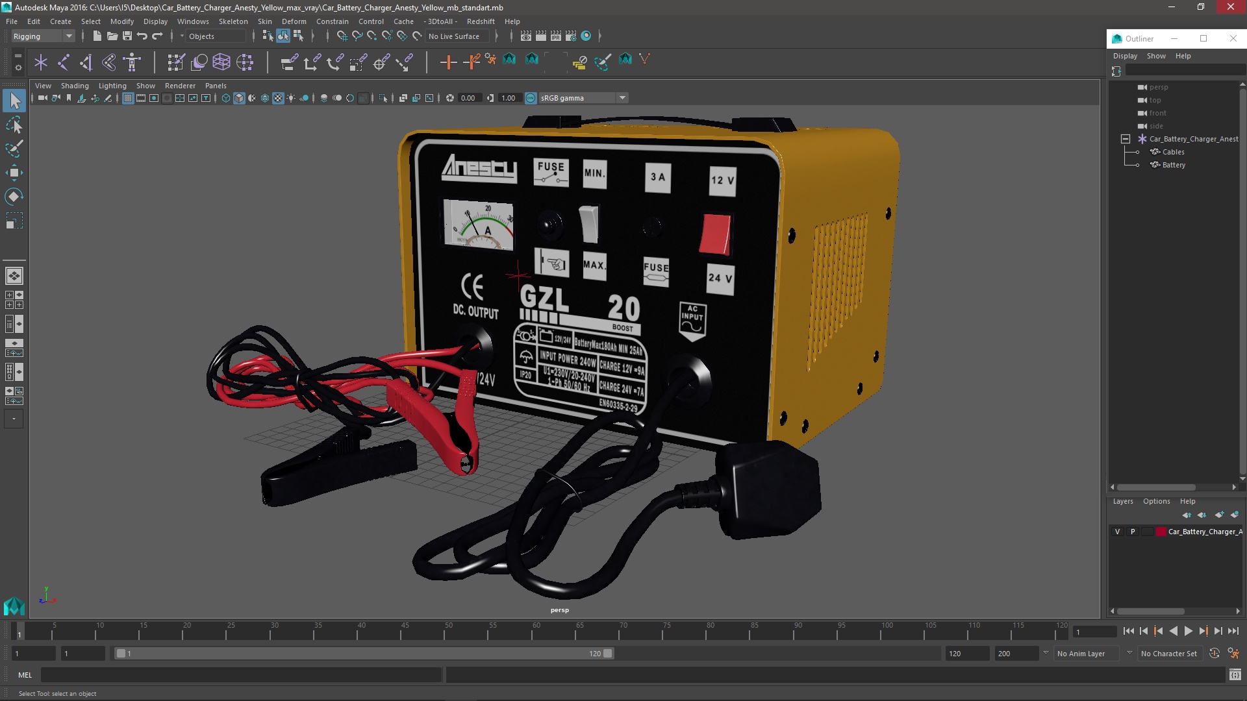Toggle smooth shade all in viewport
1247x701 pixels.
point(239,98)
